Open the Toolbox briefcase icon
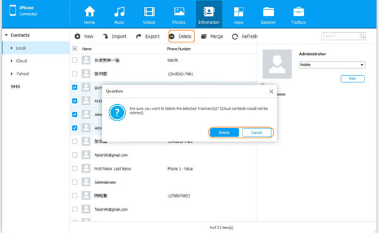The height and width of the screenshot is (233, 379). point(299,11)
